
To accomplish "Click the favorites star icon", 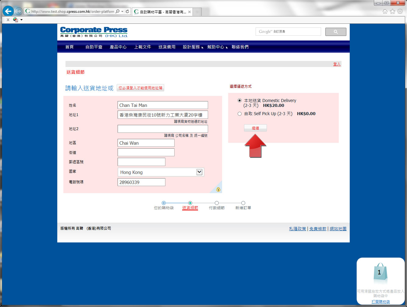I will click(392, 12).
